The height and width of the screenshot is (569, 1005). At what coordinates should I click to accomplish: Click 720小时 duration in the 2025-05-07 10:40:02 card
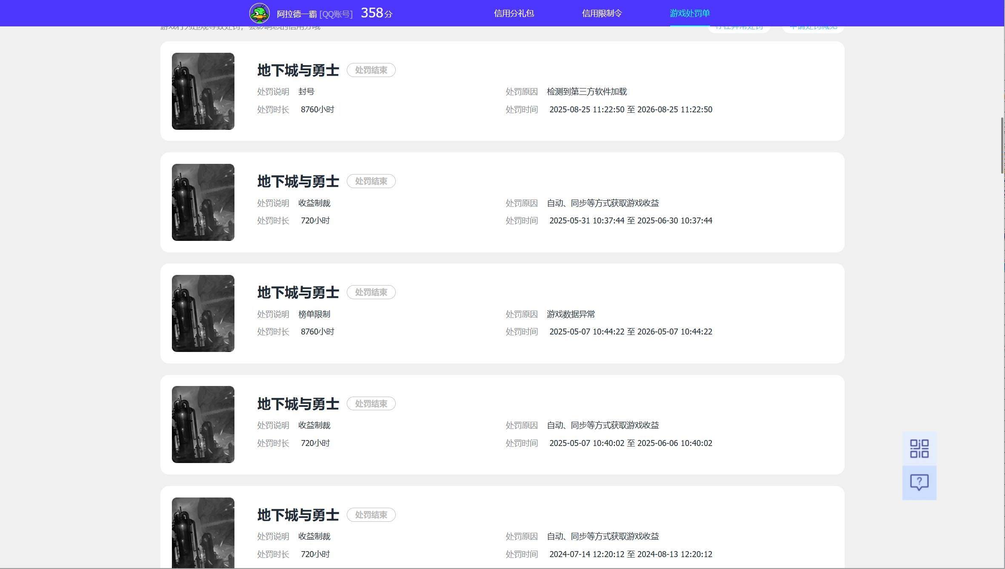(x=315, y=443)
